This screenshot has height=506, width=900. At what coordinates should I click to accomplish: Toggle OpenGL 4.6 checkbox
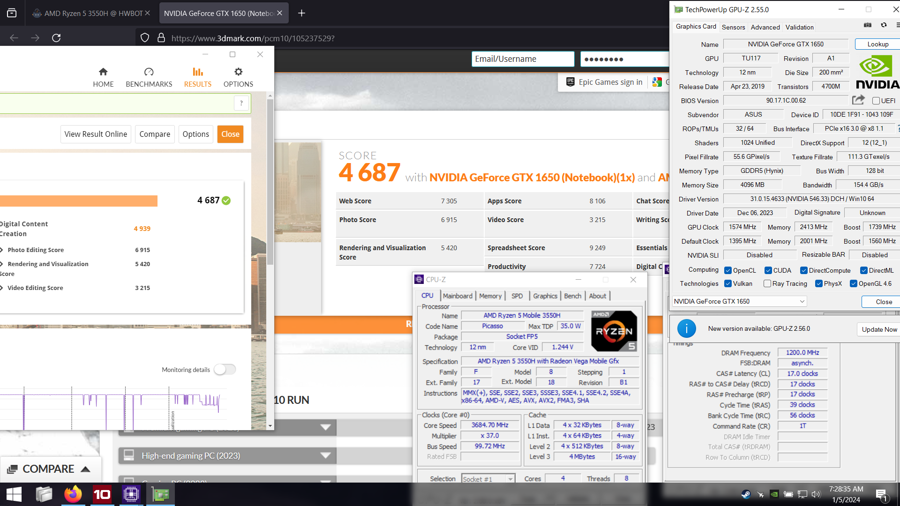[854, 283]
